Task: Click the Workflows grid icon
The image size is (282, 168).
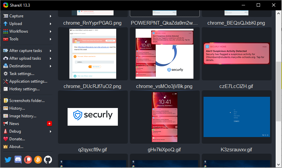Action: [6, 31]
